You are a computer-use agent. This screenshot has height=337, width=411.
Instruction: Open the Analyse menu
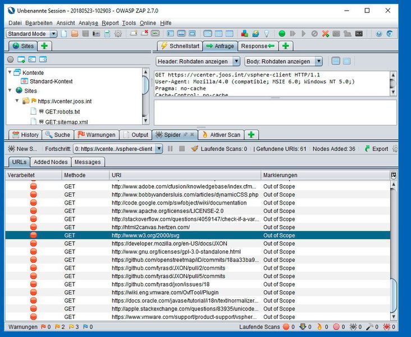[x=88, y=23]
